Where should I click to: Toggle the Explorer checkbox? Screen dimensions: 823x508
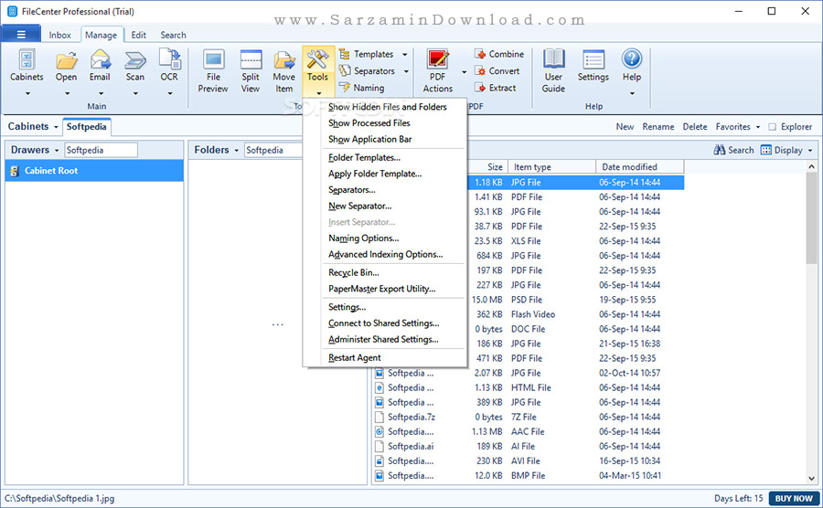(772, 127)
